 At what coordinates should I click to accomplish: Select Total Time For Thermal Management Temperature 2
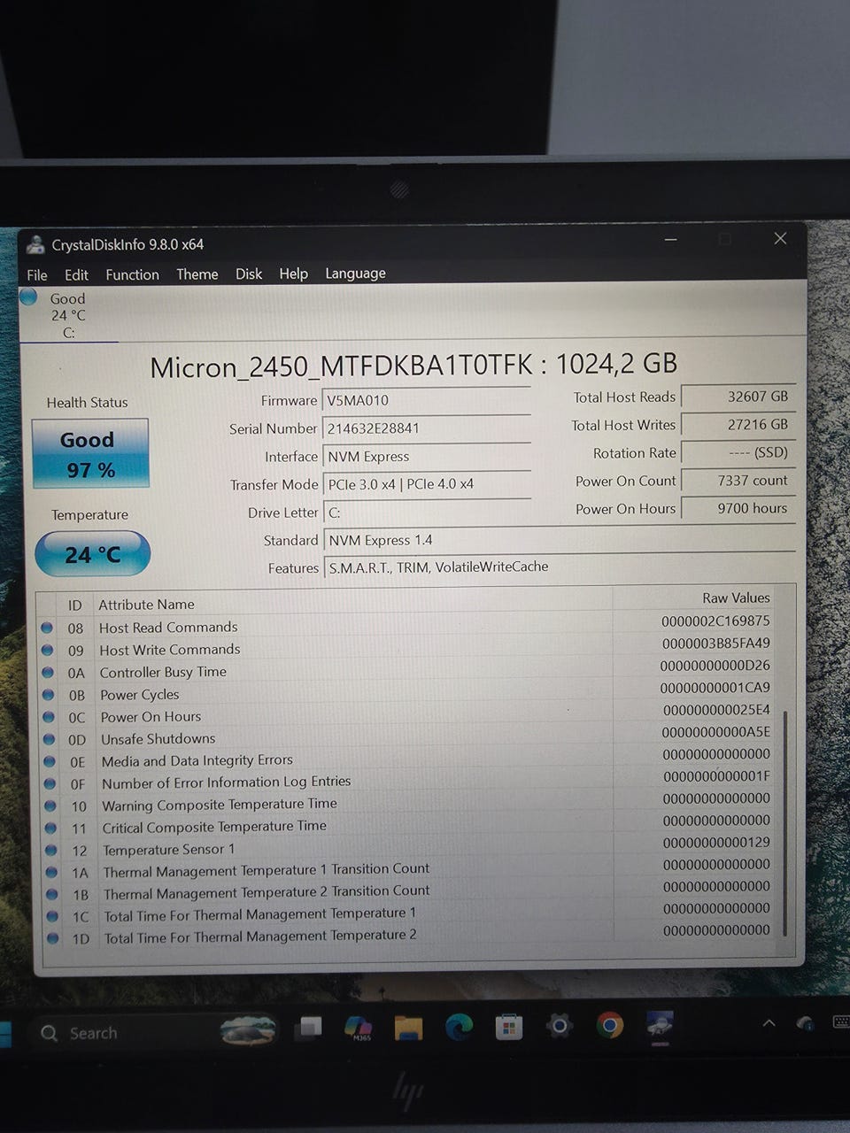406,935
